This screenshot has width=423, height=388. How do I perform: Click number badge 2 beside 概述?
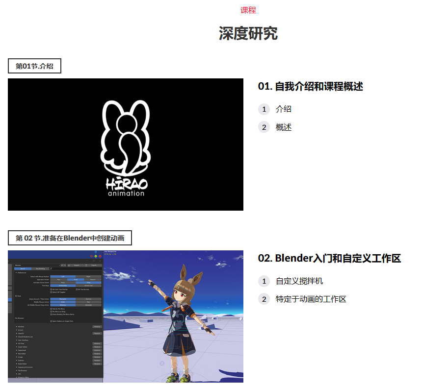click(x=264, y=127)
